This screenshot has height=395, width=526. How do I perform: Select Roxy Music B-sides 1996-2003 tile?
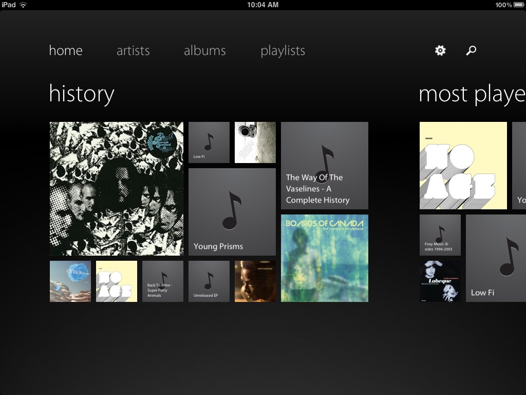pos(440,235)
